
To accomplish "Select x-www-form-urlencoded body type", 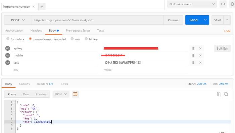I will 30,39.
